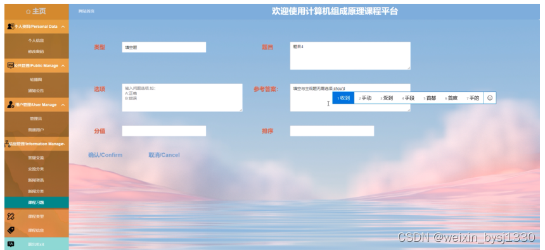
Task: Open 交流分类 in the sidebar
Action: (x=36, y=169)
